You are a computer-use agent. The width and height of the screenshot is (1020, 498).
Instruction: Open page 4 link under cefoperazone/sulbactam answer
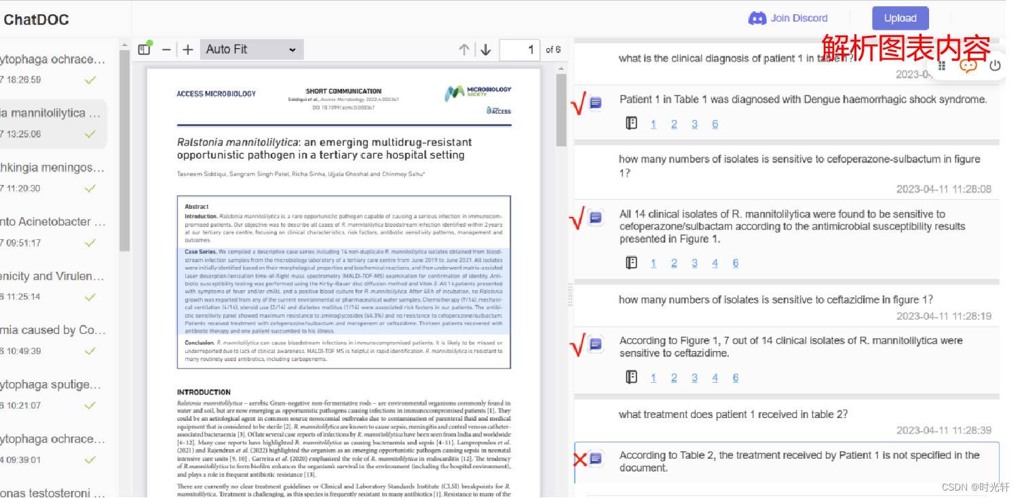click(x=715, y=263)
